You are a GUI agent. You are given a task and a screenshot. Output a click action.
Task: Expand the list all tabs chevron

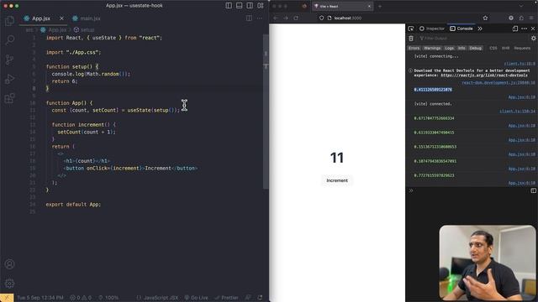click(521, 6)
